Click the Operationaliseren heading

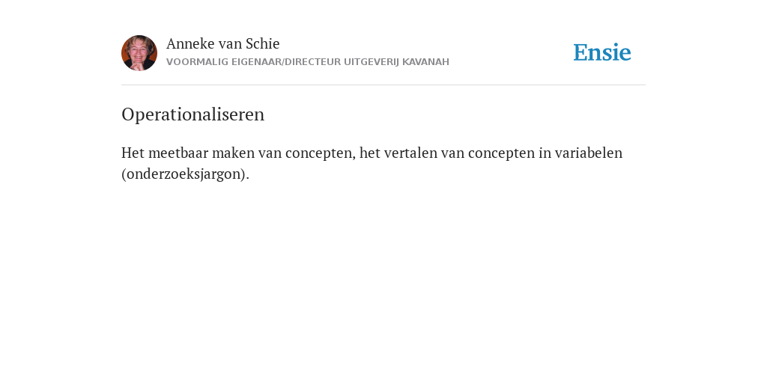click(192, 114)
